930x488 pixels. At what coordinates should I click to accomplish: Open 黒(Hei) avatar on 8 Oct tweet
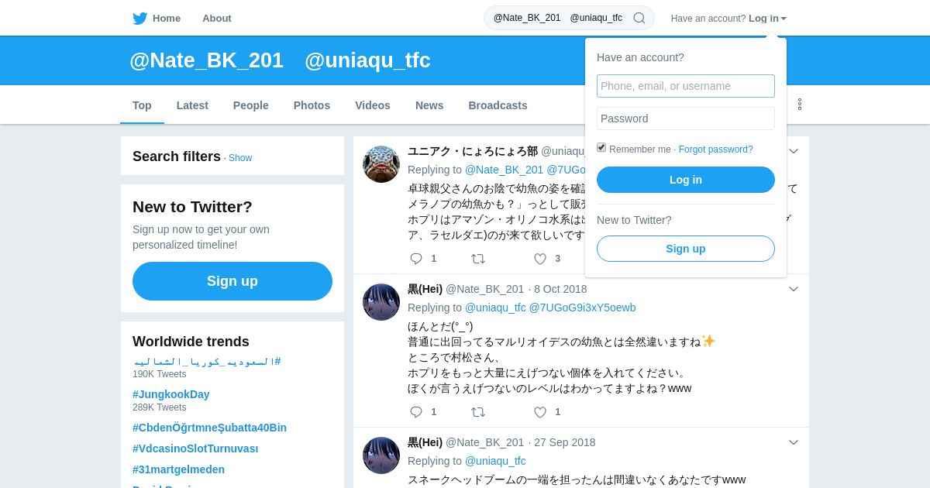pos(381,302)
